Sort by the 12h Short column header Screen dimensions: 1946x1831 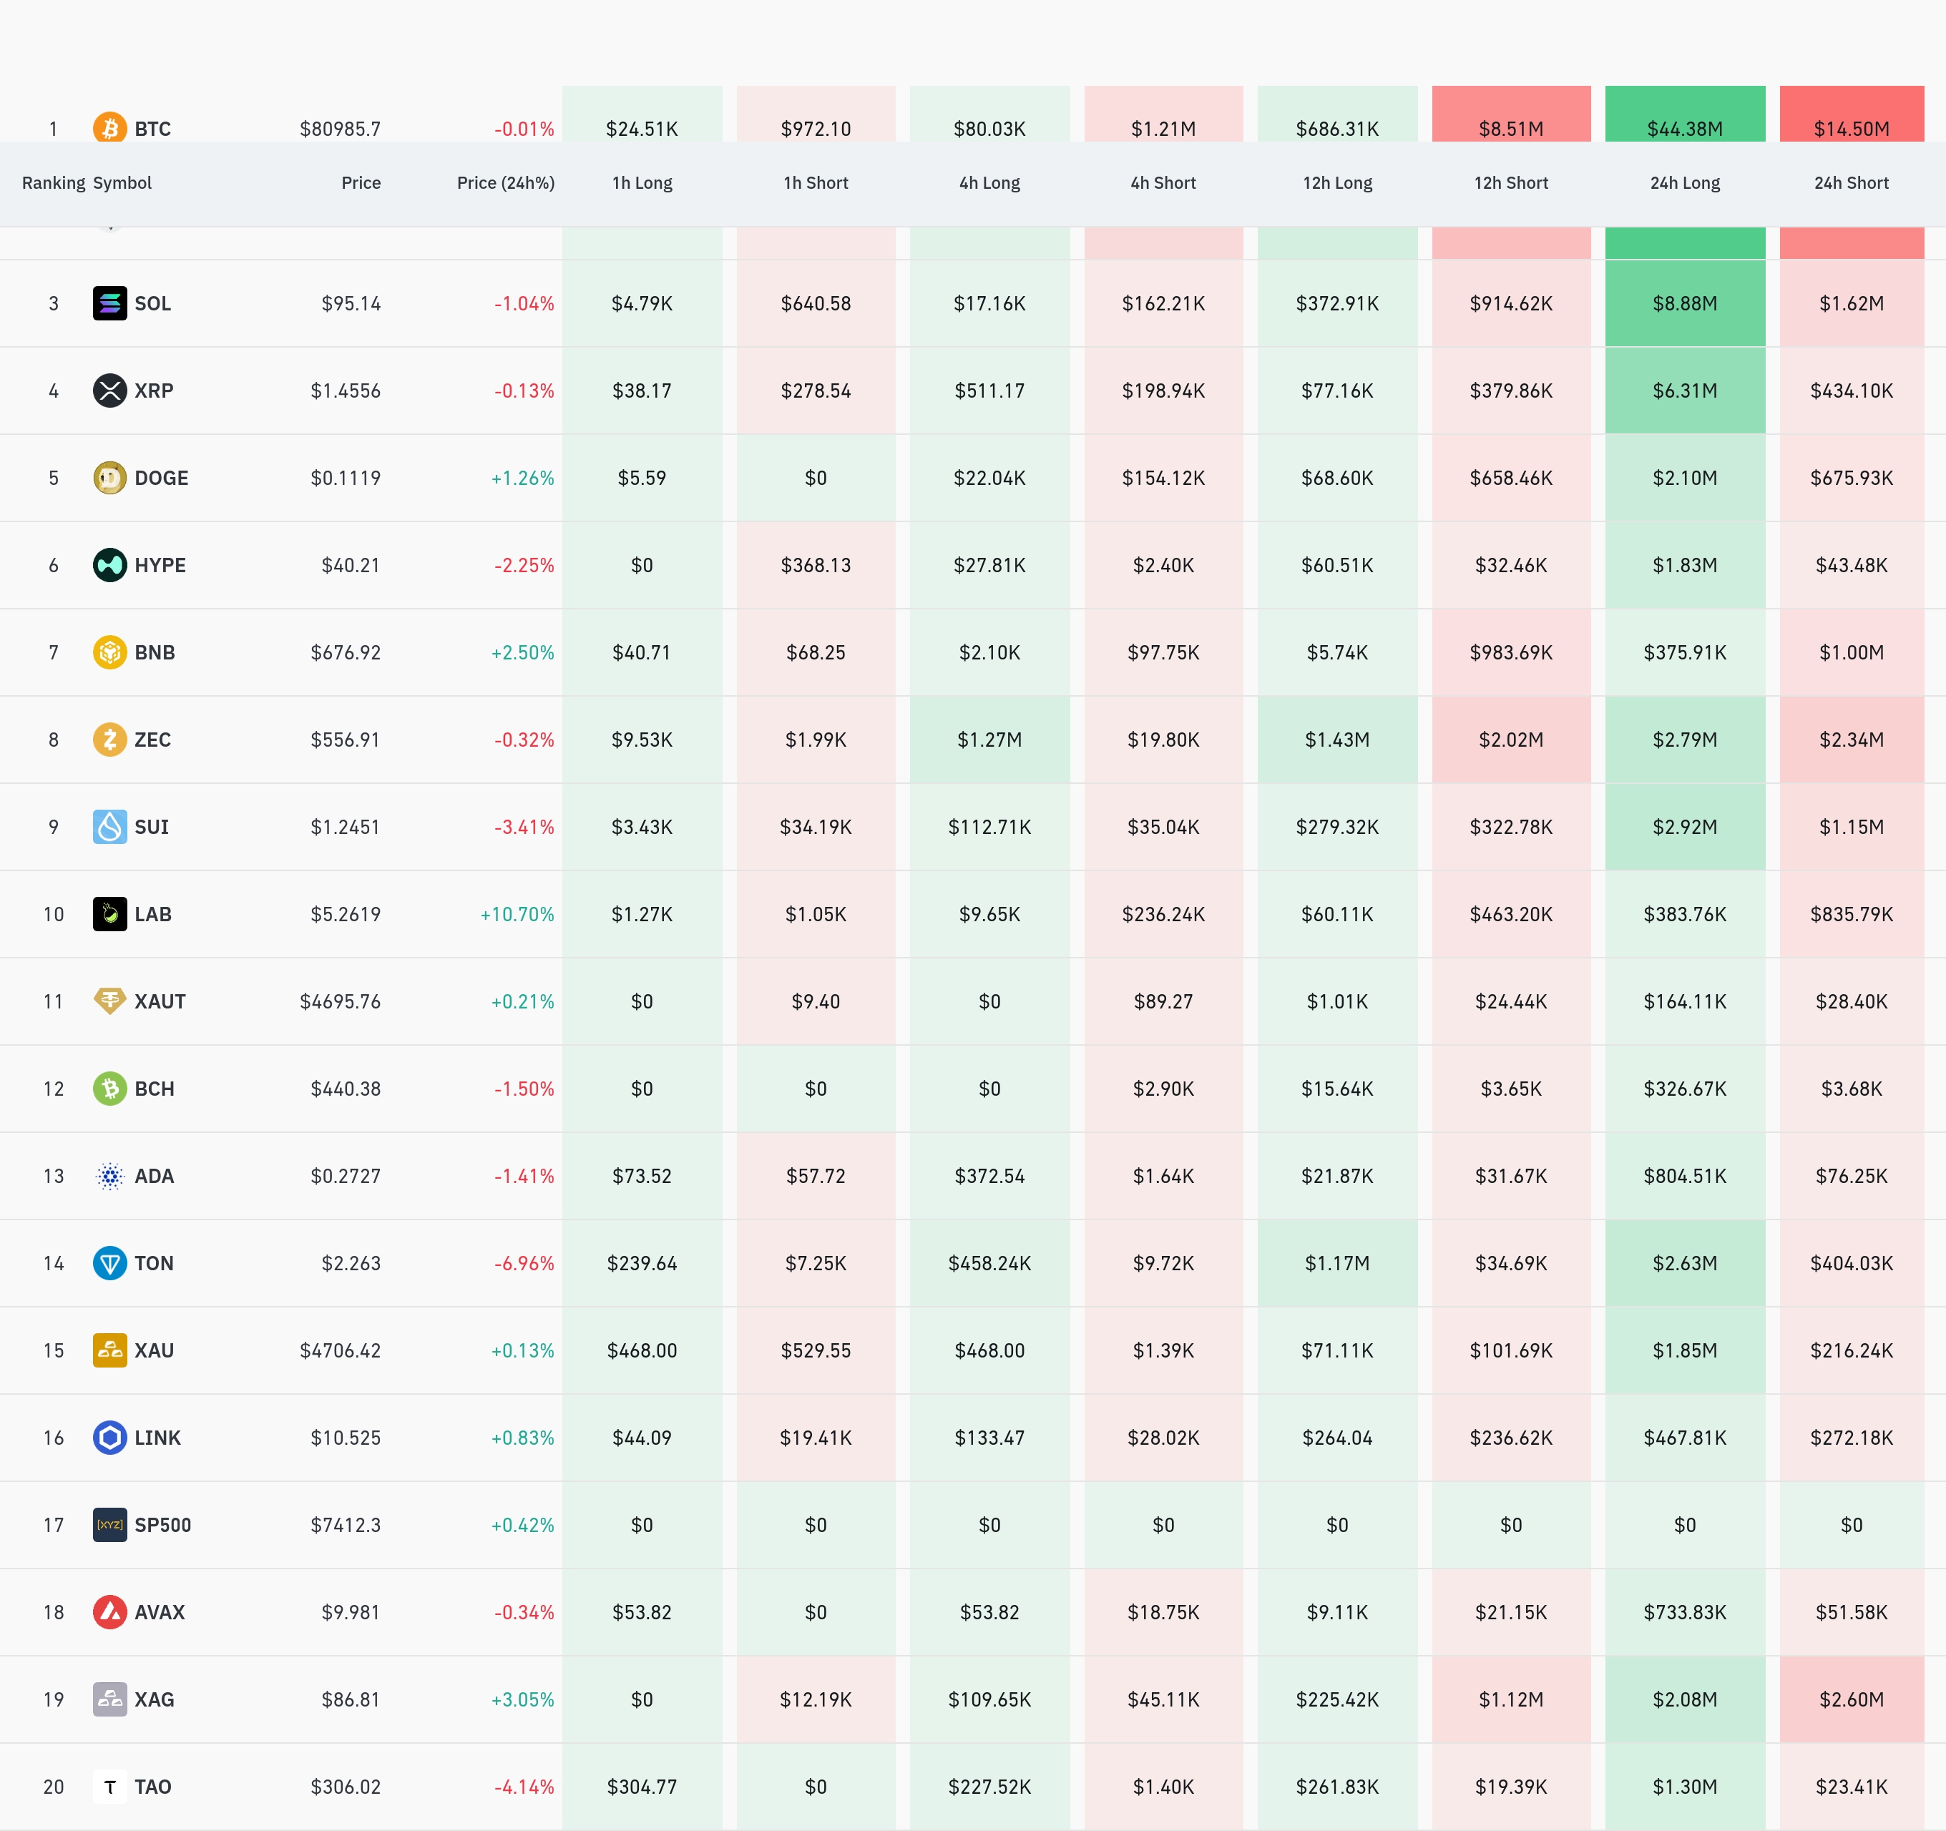pos(1512,183)
